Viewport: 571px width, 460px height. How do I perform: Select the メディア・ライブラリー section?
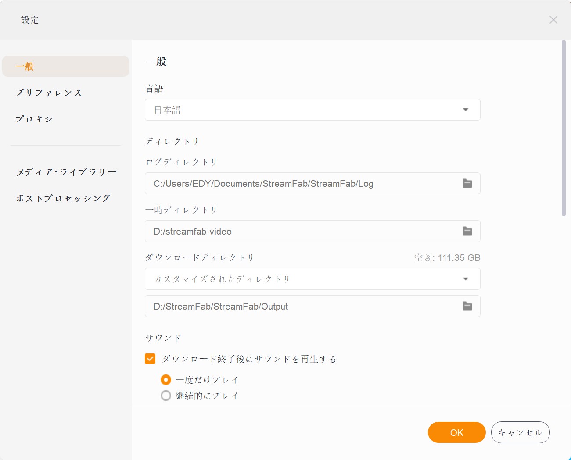(66, 172)
